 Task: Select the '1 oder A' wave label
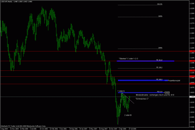[121, 91]
